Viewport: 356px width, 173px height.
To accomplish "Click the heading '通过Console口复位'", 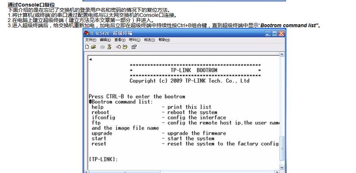I will [x=31, y=5].
